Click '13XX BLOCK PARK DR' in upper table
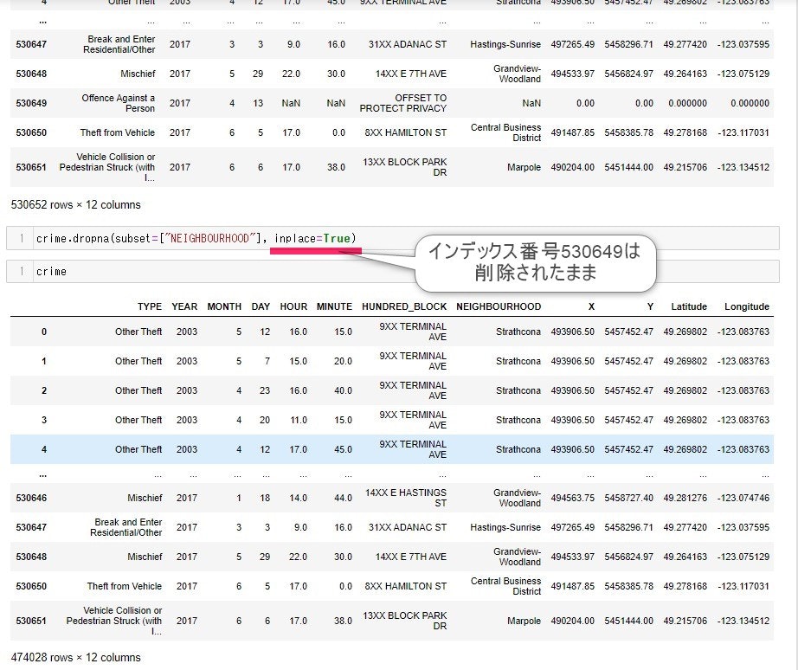The image size is (798, 670). (x=404, y=168)
